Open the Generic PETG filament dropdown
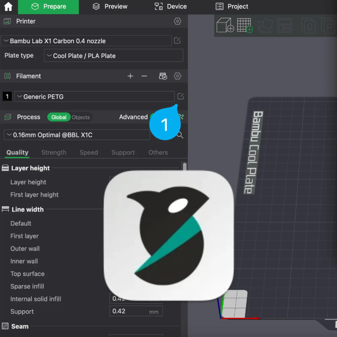Viewport: 337px width, 337px height. (94, 97)
